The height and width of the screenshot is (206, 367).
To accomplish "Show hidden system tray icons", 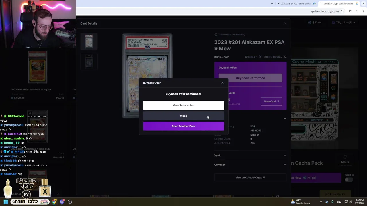I will tap(321, 202).
